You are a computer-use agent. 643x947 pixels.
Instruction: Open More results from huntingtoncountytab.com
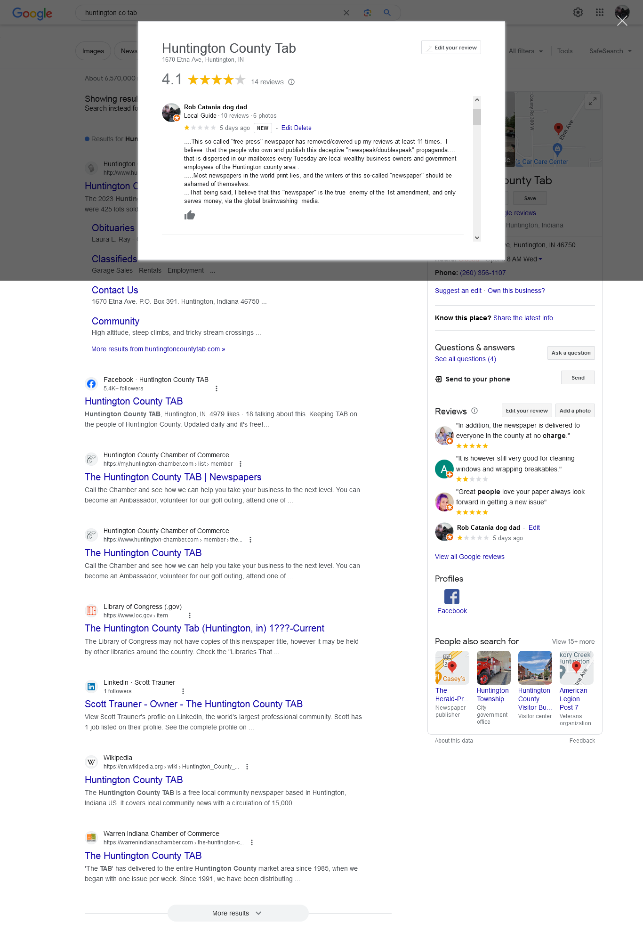tap(158, 349)
